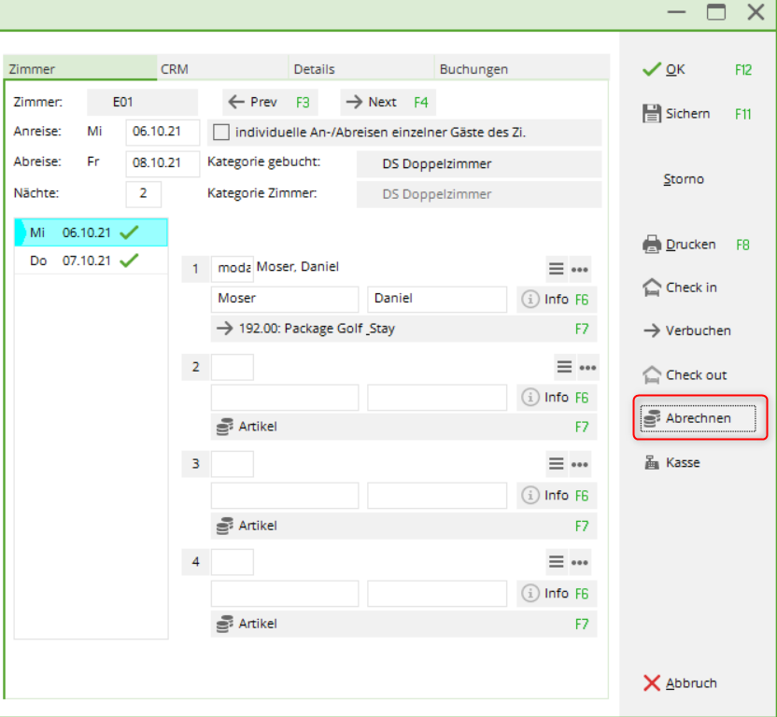Click Abbruch red X icon

pyautogui.click(x=652, y=683)
